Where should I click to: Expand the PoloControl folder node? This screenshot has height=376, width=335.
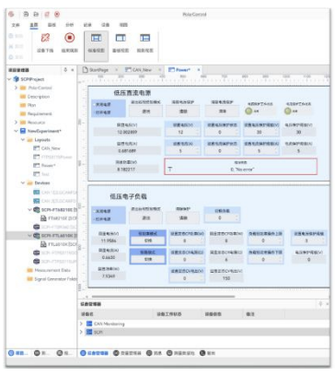pyautogui.click(x=16, y=88)
